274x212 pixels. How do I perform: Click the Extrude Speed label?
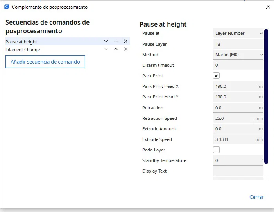coord(157,140)
